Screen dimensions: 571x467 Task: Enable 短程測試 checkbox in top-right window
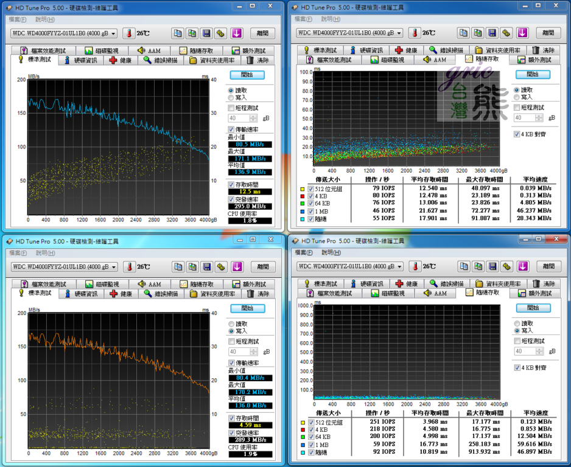[517, 108]
